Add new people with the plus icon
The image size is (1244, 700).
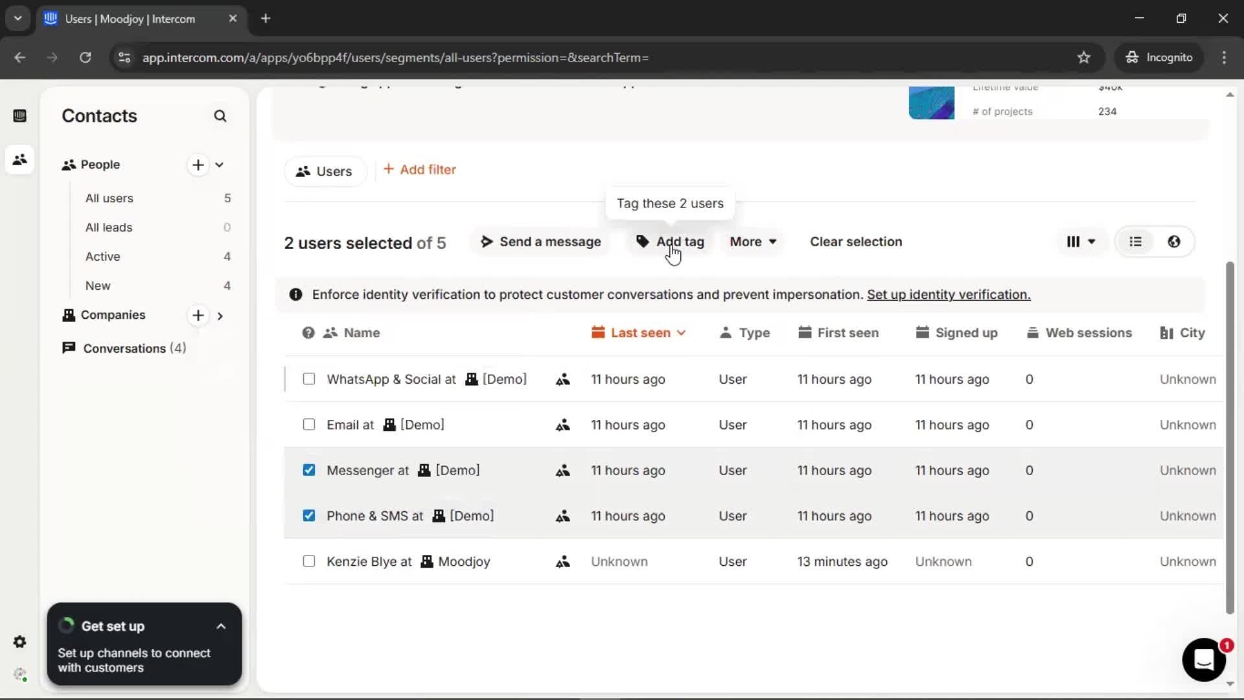click(198, 165)
